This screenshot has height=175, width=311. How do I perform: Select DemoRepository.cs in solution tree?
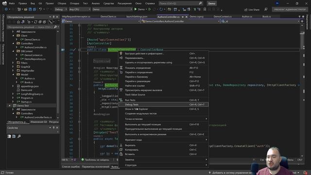35,59
